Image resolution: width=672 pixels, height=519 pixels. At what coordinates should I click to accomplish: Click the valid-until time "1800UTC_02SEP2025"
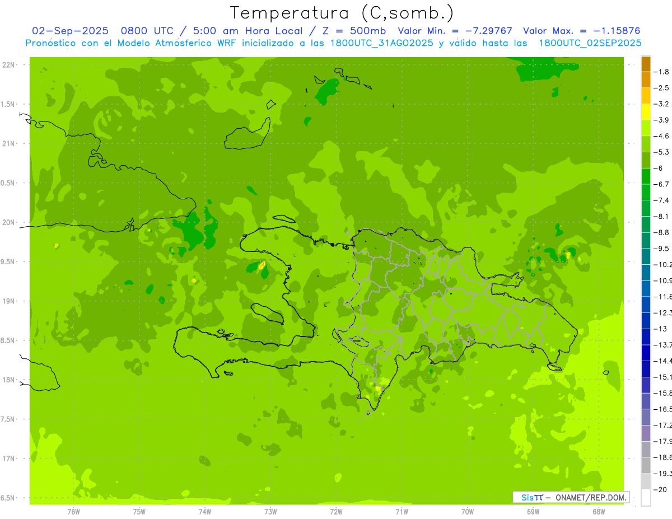[590, 43]
